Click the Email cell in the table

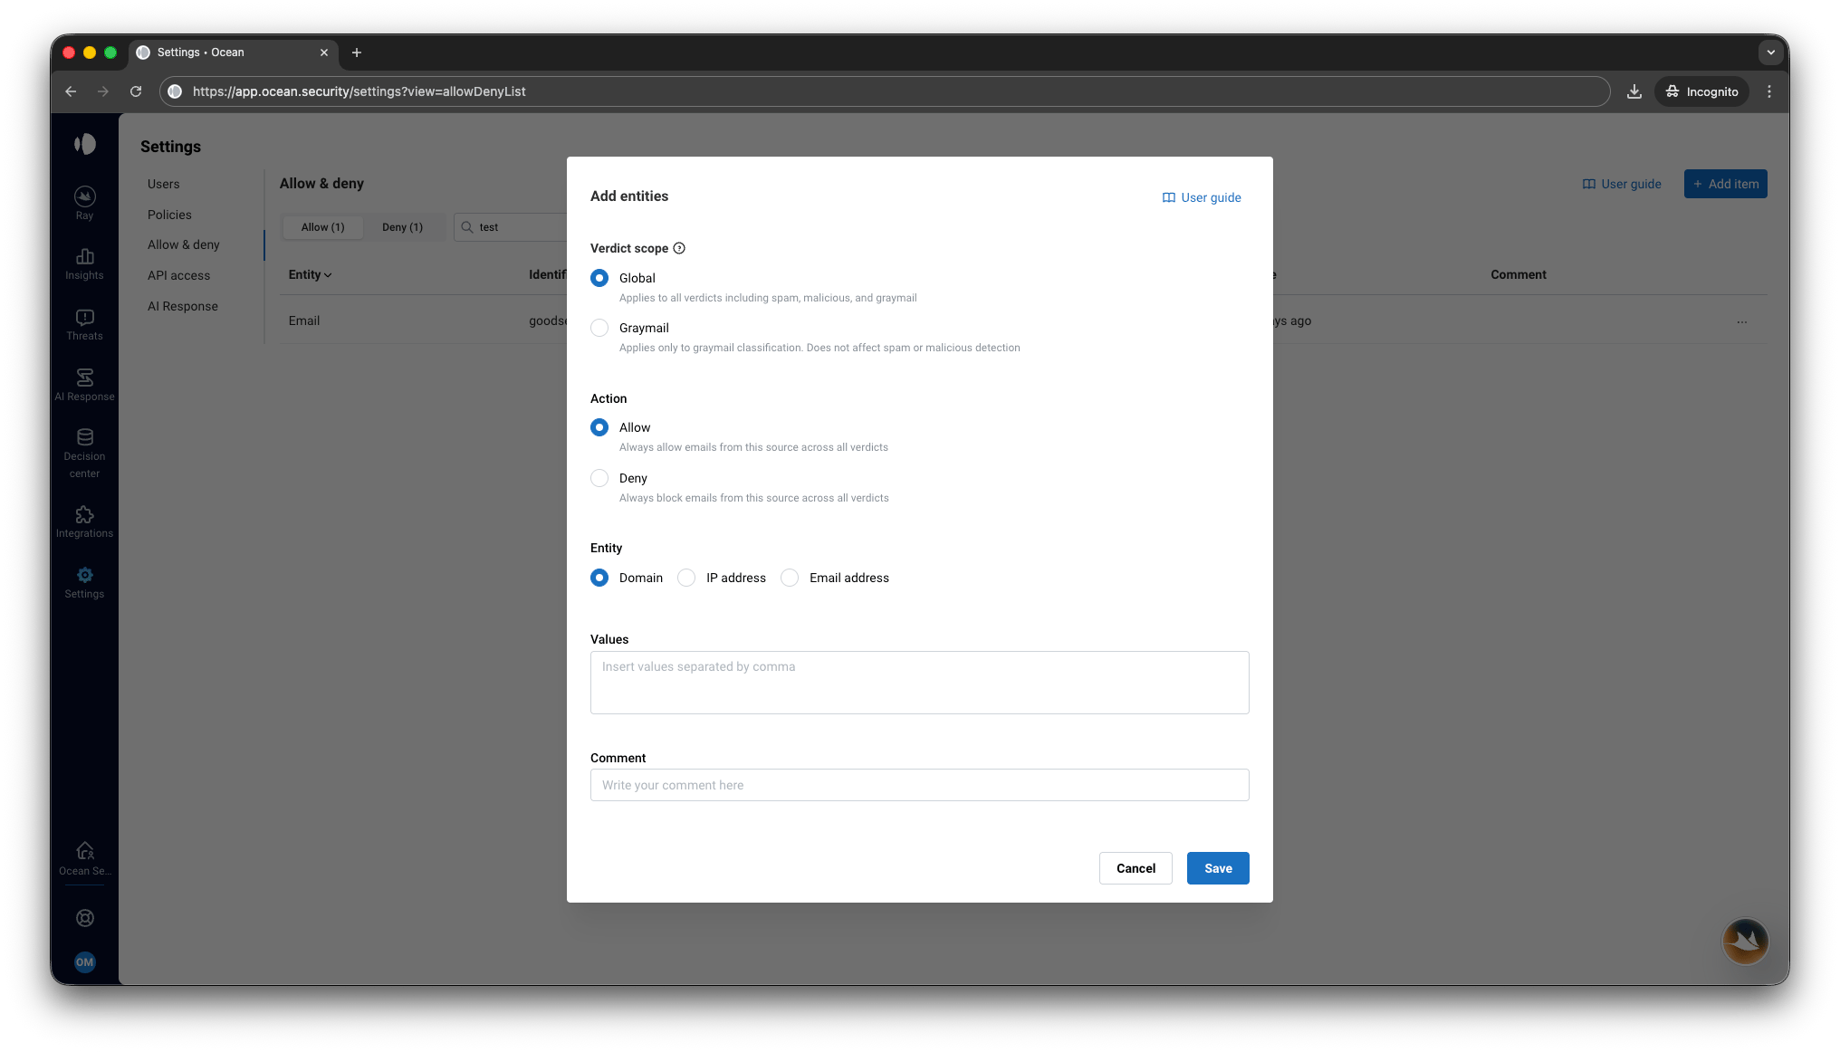point(304,320)
